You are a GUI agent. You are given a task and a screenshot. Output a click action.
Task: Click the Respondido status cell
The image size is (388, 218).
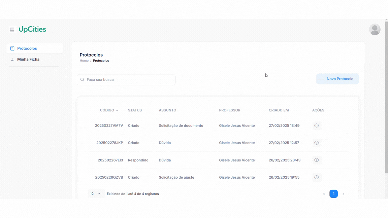click(138, 160)
